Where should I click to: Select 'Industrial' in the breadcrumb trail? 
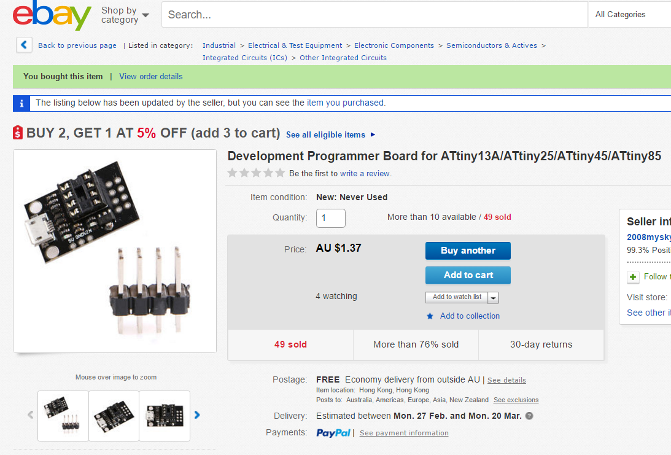(x=219, y=45)
